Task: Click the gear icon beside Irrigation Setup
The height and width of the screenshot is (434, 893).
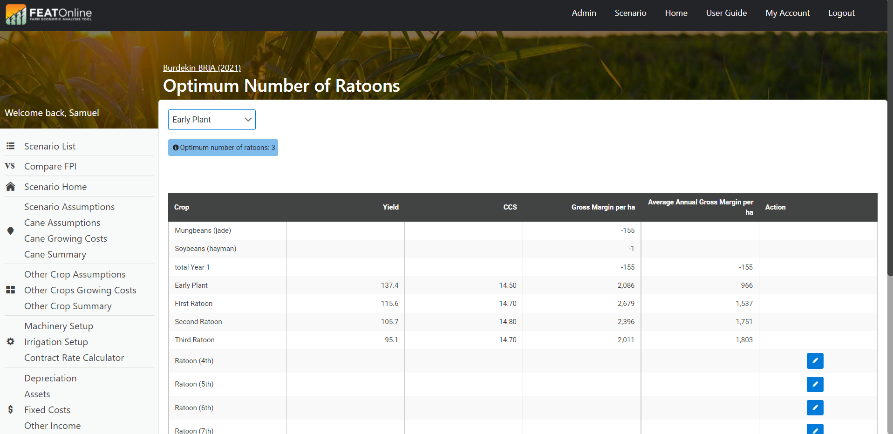Action: tap(10, 342)
